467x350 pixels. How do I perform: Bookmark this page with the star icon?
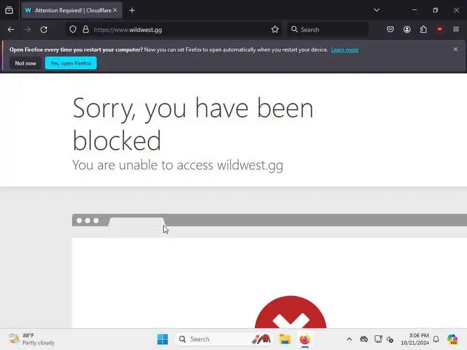coord(275,30)
